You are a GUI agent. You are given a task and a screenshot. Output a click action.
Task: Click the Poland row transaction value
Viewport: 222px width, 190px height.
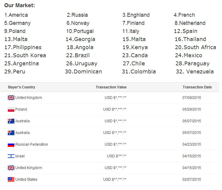click(x=115, y=109)
